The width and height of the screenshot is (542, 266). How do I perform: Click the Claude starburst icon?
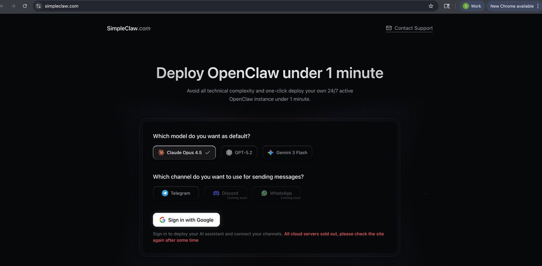[161, 152]
